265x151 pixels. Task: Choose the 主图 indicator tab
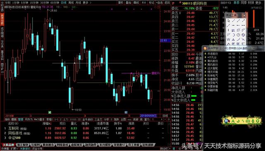pos(123,119)
